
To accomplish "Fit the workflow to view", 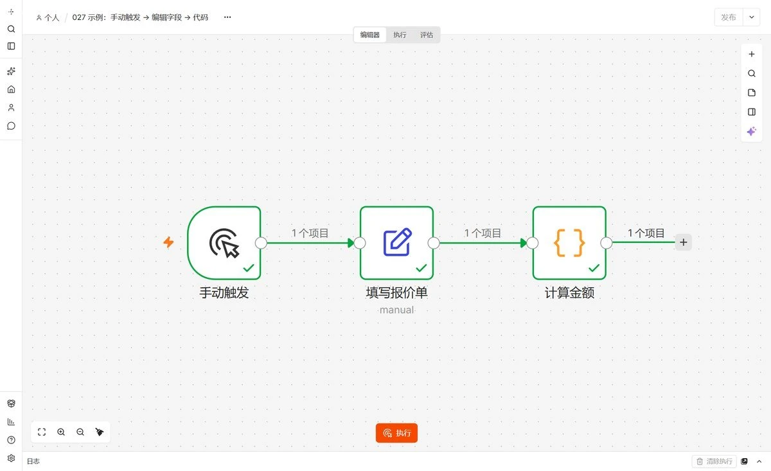I will pyautogui.click(x=42, y=432).
